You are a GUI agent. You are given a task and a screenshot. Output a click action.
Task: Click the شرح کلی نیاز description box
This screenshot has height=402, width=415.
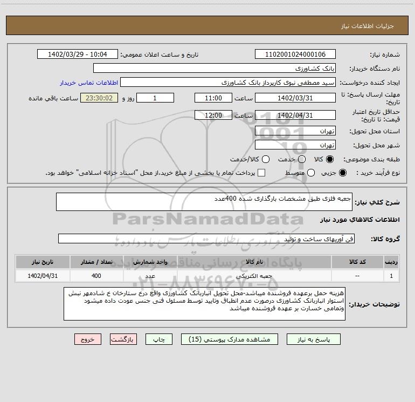(204, 202)
